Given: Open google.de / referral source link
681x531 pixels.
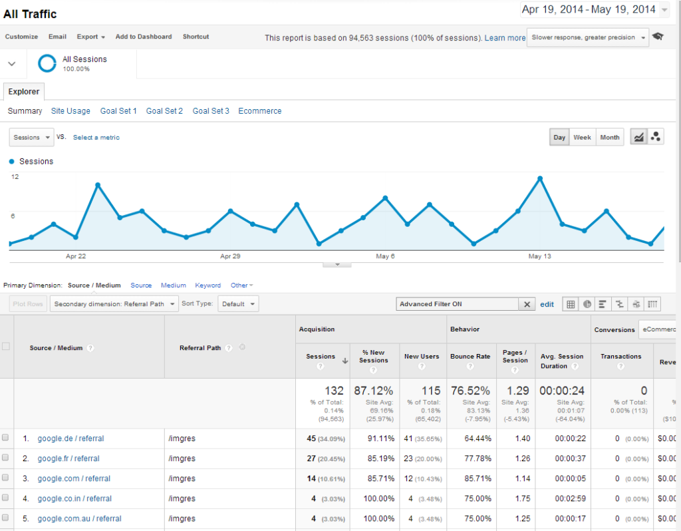Looking at the screenshot, I should tap(70, 439).
